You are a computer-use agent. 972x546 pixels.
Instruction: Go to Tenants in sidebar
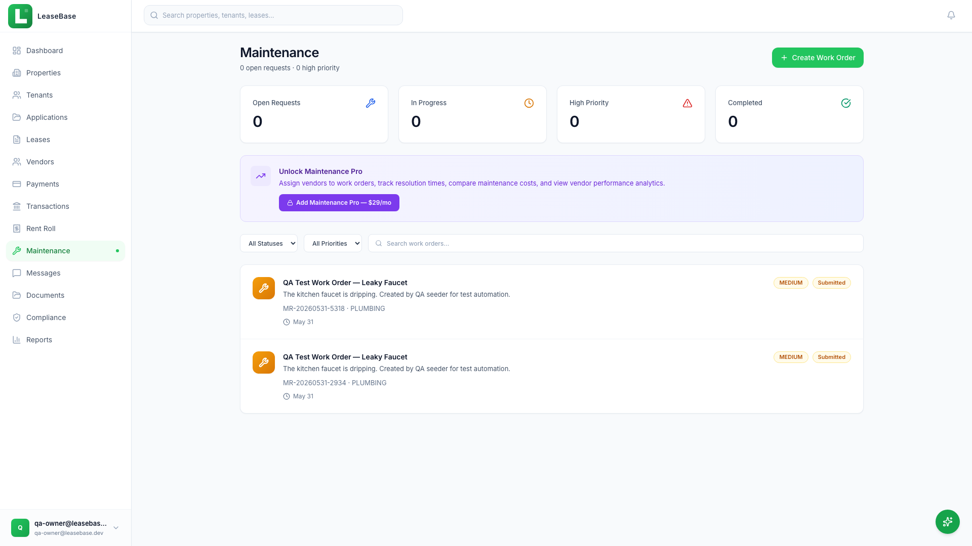tap(65, 95)
